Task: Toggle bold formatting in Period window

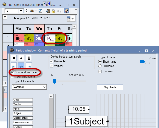Action: (14, 58)
